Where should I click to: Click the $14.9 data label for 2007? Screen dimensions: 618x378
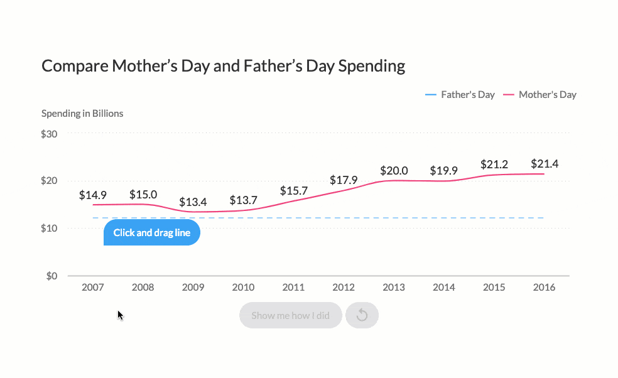[92, 195]
